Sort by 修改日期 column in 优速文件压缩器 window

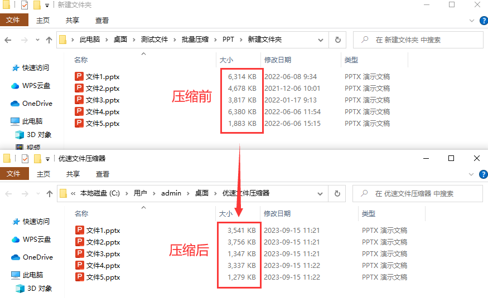click(277, 213)
